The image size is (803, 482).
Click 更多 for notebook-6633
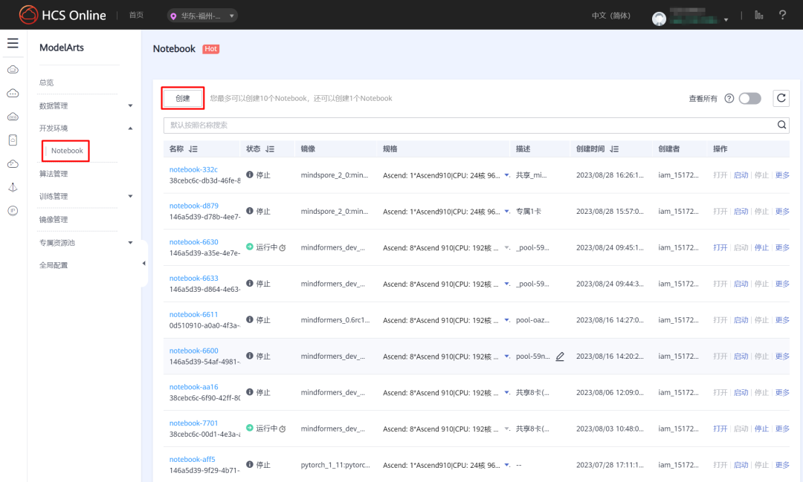pyautogui.click(x=782, y=284)
